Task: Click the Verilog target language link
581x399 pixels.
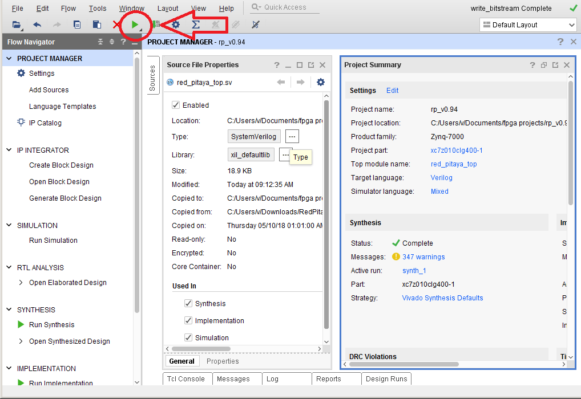Action: 441,178
